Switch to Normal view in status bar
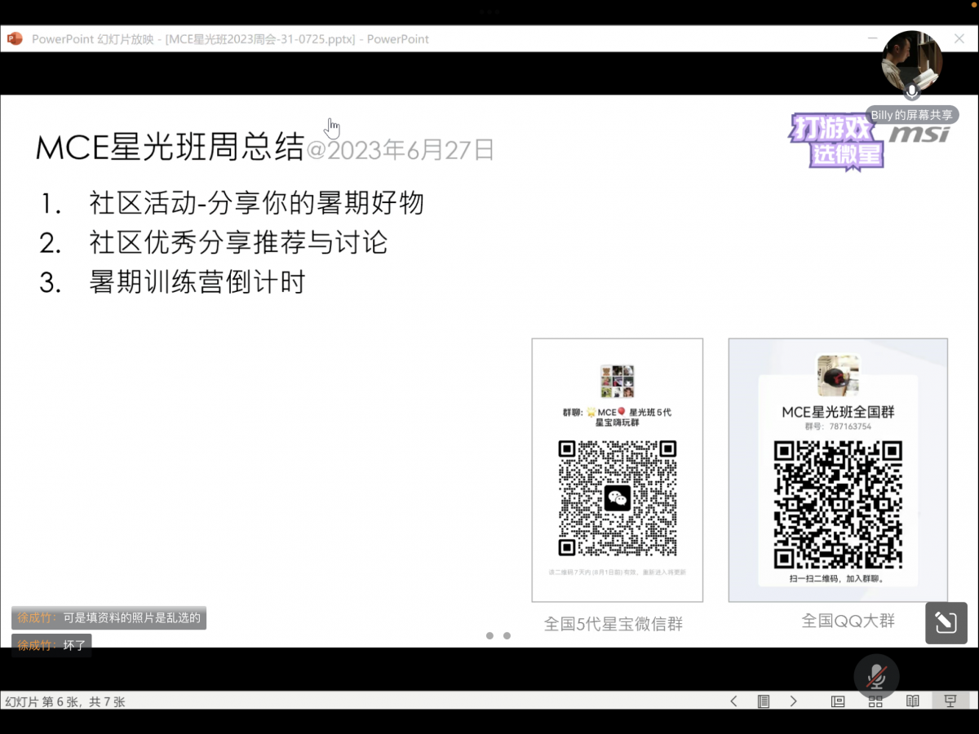Image resolution: width=979 pixels, height=734 pixels. tap(838, 701)
